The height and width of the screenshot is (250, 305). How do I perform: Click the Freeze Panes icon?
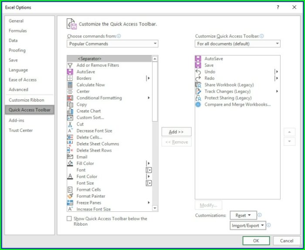(70, 203)
